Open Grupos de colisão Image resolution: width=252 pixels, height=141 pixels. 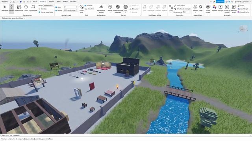[x=227, y=9]
